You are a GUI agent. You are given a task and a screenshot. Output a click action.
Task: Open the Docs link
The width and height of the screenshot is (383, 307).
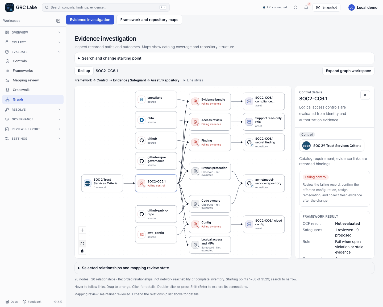(12, 302)
